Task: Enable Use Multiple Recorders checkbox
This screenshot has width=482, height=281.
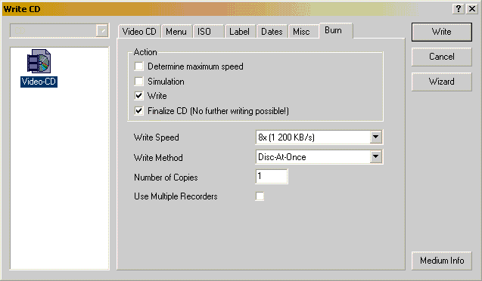Action: (260, 196)
